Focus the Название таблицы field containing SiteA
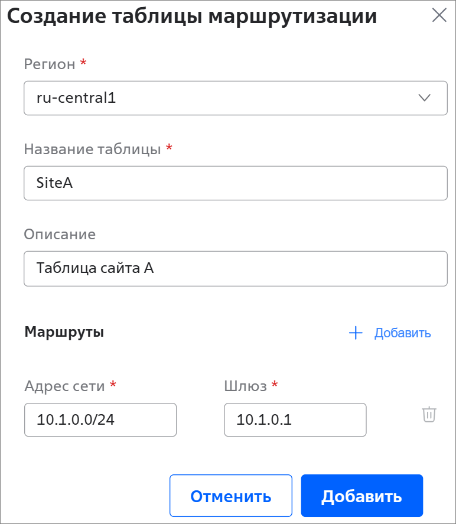This screenshot has width=456, height=524. 236,183
